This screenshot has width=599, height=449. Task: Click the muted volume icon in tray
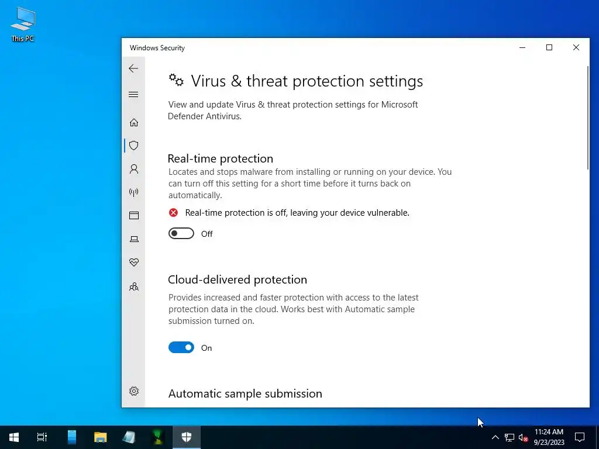click(x=523, y=437)
